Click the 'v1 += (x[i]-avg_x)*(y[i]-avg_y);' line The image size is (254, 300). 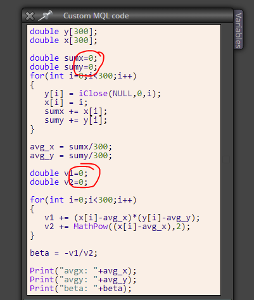tap(122, 218)
